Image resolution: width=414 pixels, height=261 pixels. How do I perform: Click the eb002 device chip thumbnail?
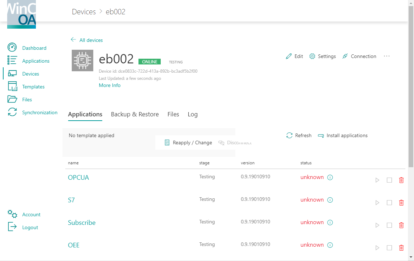click(82, 61)
